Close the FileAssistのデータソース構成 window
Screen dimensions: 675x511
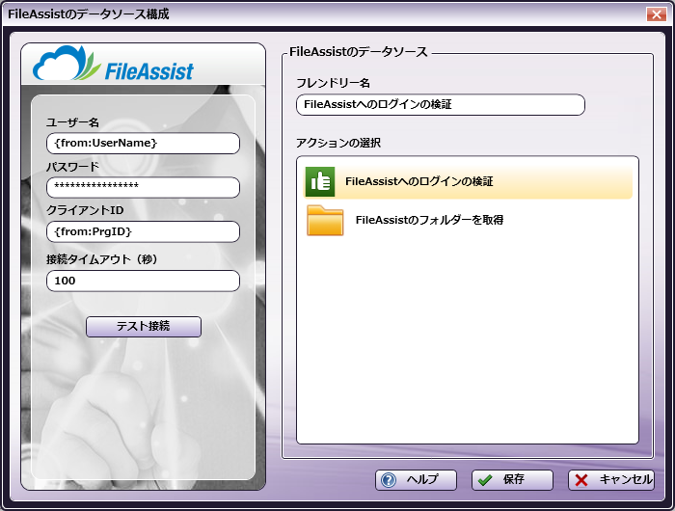[x=656, y=14]
